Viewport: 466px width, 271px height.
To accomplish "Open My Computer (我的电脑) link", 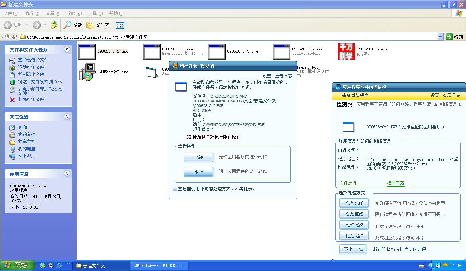I will 27,149.
